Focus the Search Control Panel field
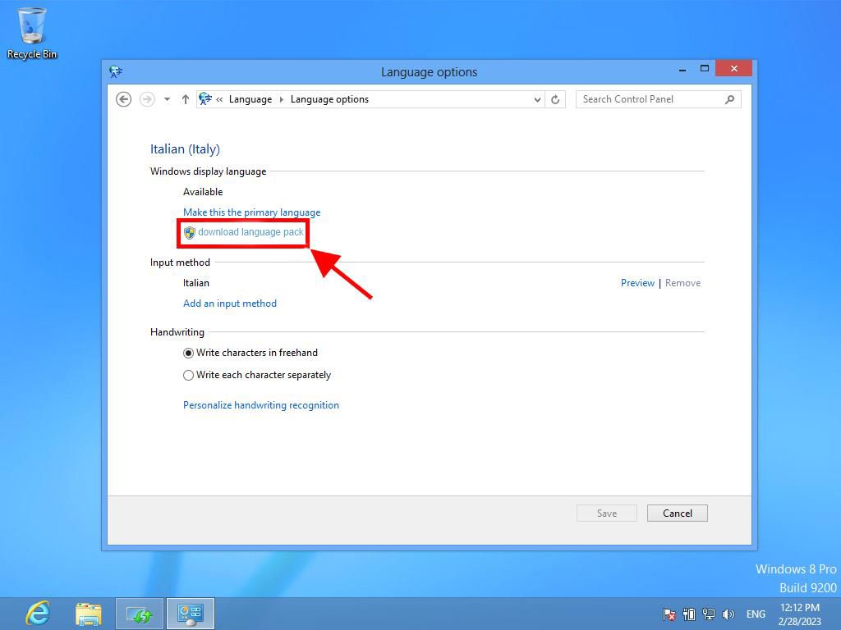Screen dimensions: 841x630 click(658, 99)
